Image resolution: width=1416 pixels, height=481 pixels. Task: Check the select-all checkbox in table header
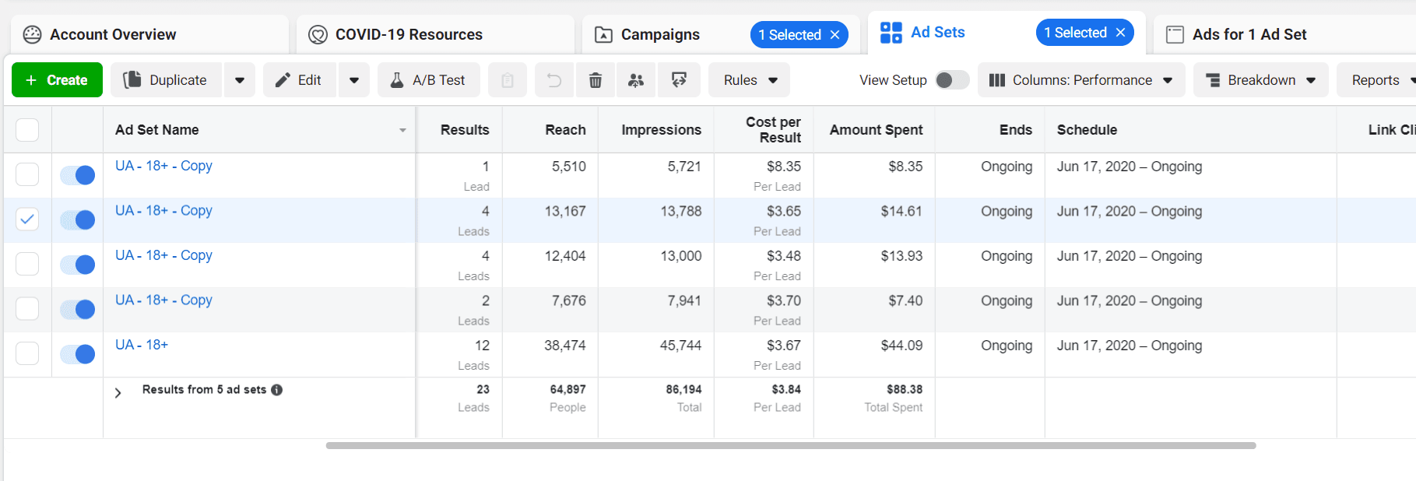[x=27, y=130]
